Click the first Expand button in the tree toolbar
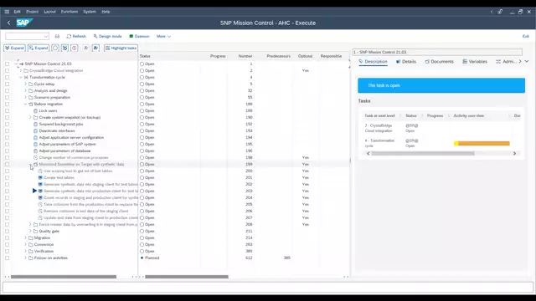Viewport: 536px width, 301px height. coord(14,48)
